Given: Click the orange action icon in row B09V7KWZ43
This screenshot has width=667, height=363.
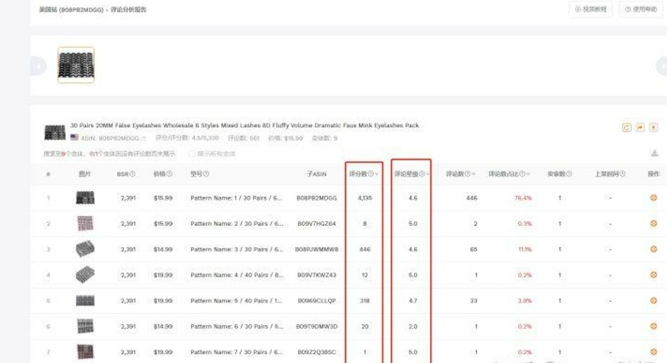Looking at the screenshot, I should click(x=654, y=274).
